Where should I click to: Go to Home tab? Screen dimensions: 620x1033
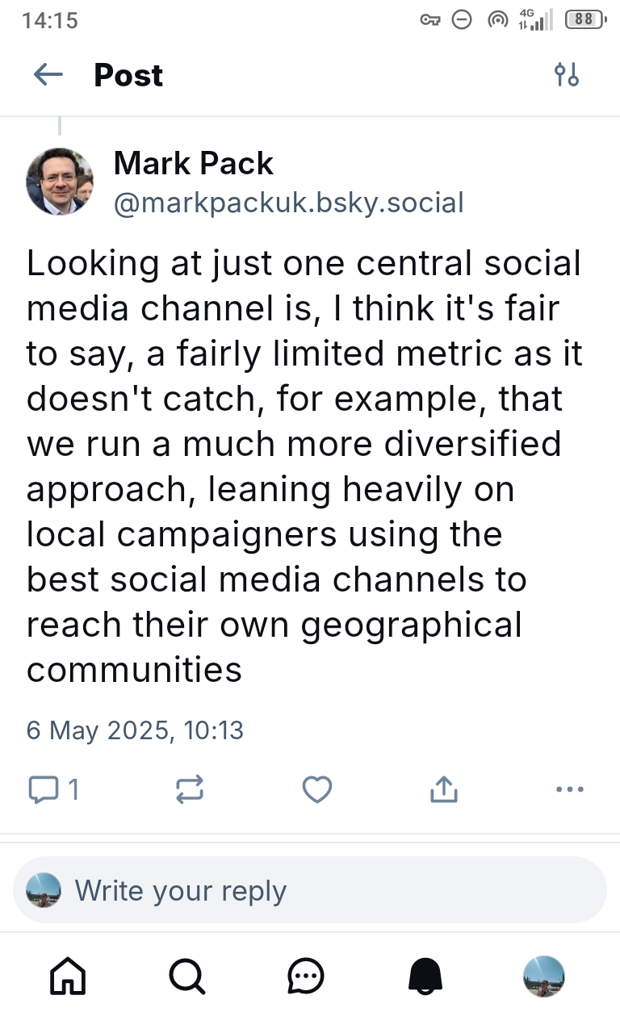tap(68, 977)
